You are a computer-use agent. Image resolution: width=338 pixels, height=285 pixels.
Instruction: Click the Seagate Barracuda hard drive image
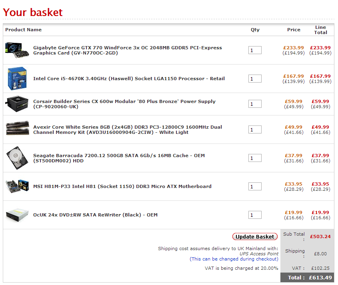click(17, 158)
